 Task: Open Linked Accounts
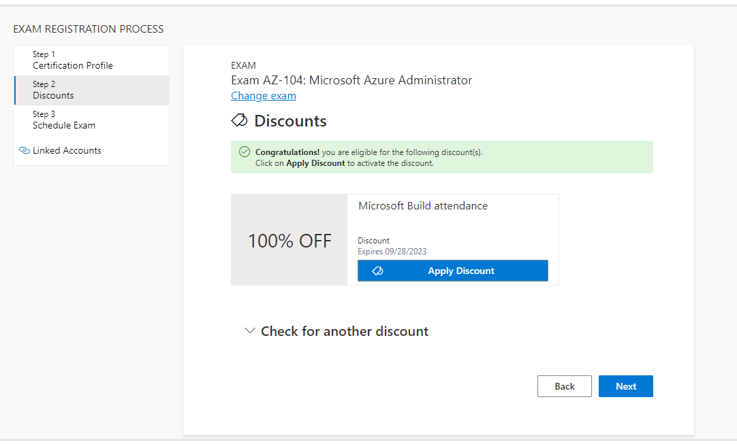click(x=67, y=151)
